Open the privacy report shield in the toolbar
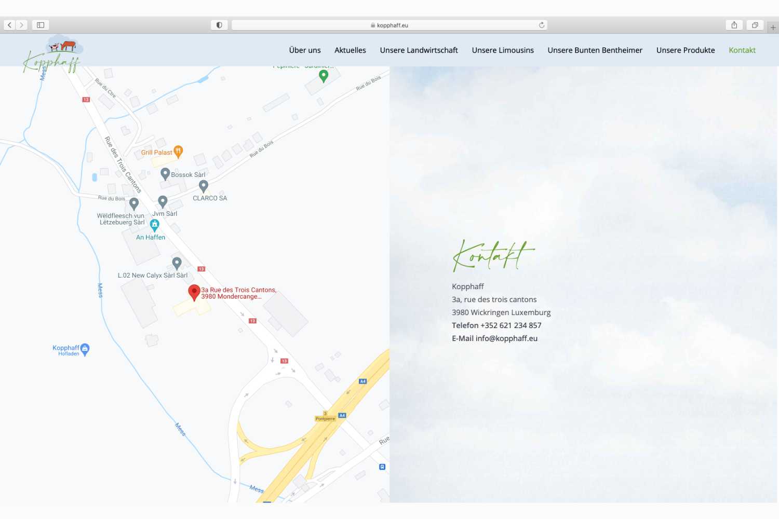The height and width of the screenshot is (519, 779). (219, 24)
